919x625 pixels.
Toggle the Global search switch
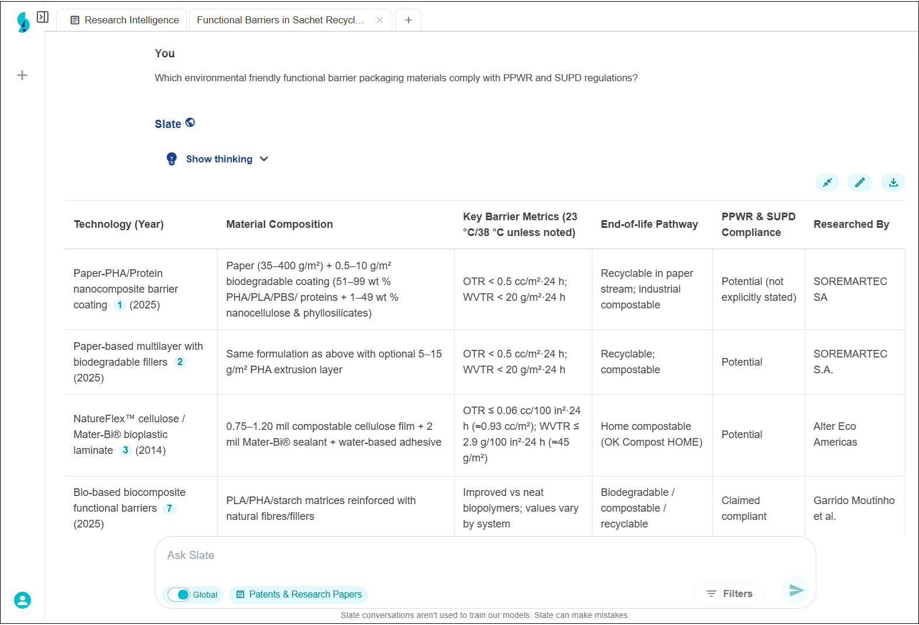(179, 595)
